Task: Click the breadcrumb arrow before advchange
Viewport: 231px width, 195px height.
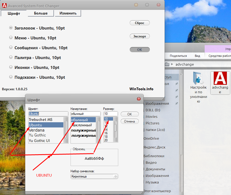Action: coord(172,64)
